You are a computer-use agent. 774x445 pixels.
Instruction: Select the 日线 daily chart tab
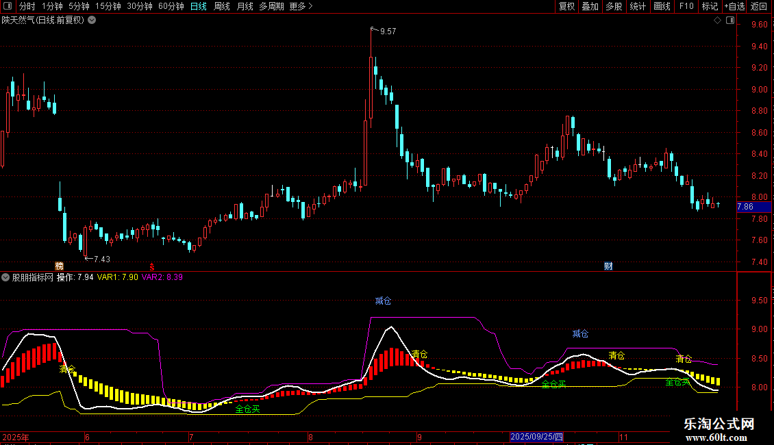coord(199,6)
